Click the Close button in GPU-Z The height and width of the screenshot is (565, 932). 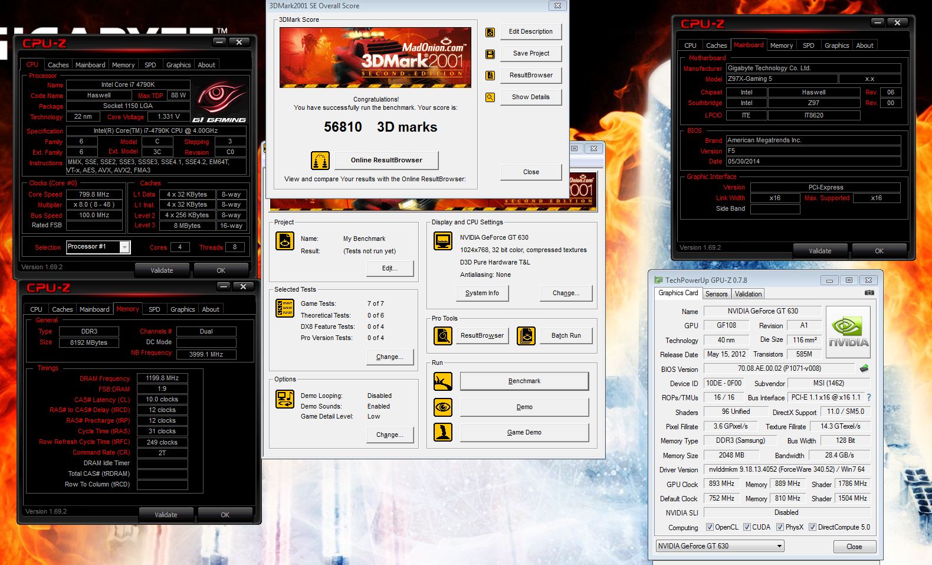(854, 547)
